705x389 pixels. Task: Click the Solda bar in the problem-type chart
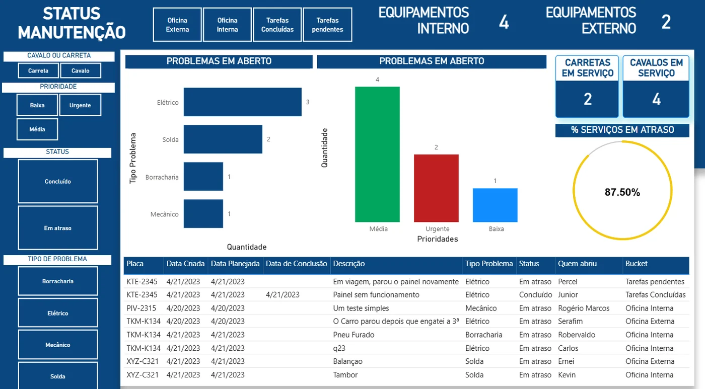tap(223, 139)
